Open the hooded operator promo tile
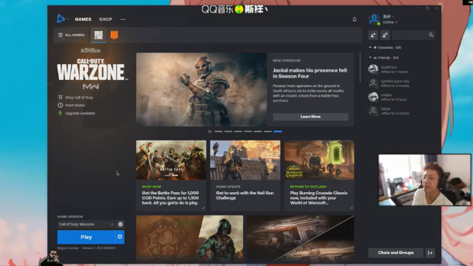This screenshot has height=266, width=473. click(189, 238)
